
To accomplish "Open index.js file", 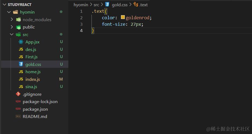I will coord(33,79).
